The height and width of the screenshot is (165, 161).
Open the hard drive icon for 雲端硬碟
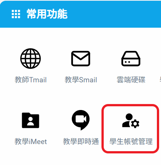(x=131, y=58)
